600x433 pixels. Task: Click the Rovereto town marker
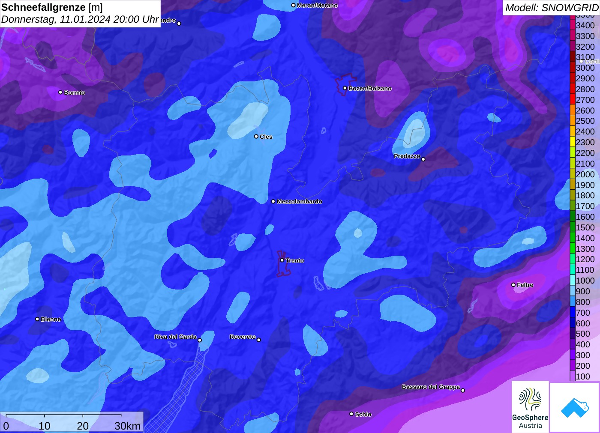coord(259,340)
